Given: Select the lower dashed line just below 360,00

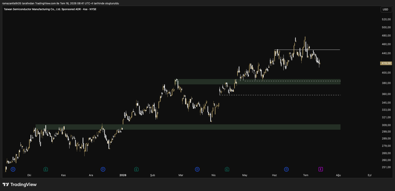Looking at the screenshot, I should pos(280,95).
